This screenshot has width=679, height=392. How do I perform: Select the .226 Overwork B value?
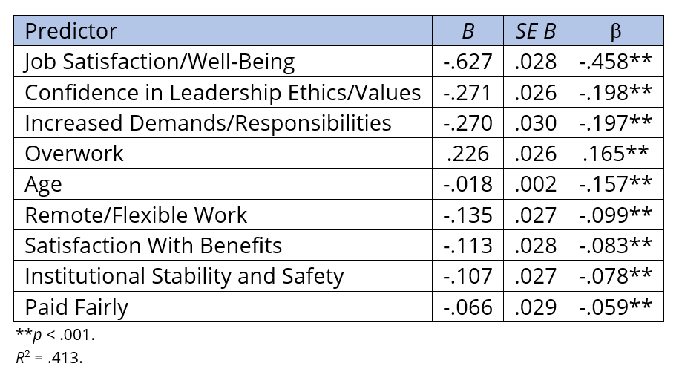(x=468, y=154)
